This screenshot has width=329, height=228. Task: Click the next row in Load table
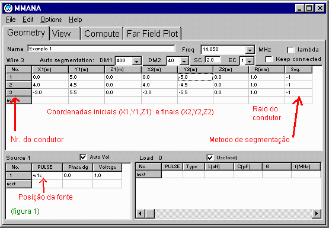(149, 174)
